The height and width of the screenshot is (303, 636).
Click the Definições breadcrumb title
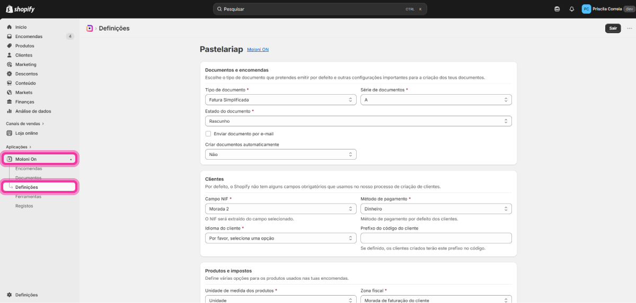point(114,29)
